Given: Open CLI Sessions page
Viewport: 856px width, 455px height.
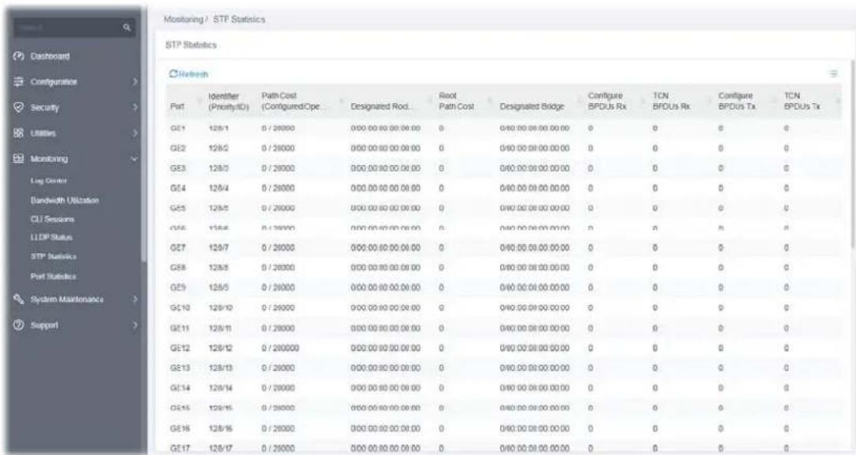Looking at the screenshot, I should 53,220.
